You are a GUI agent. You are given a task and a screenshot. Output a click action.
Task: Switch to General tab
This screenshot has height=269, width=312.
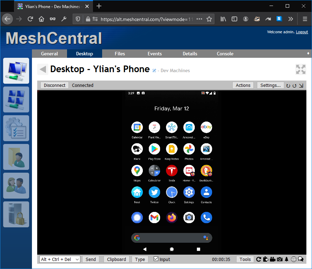[49, 54]
